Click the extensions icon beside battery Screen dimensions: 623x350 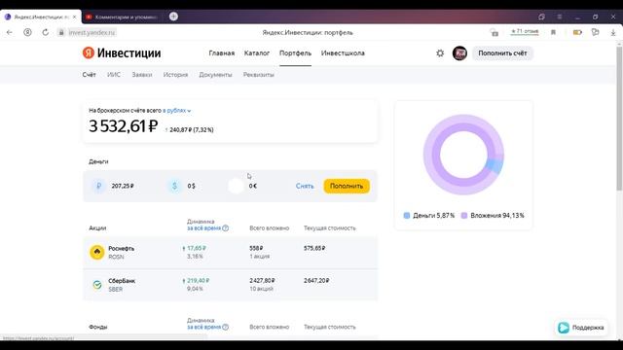point(595,32)
